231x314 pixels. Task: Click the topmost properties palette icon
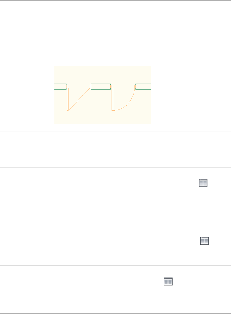[x=203, y=184]
